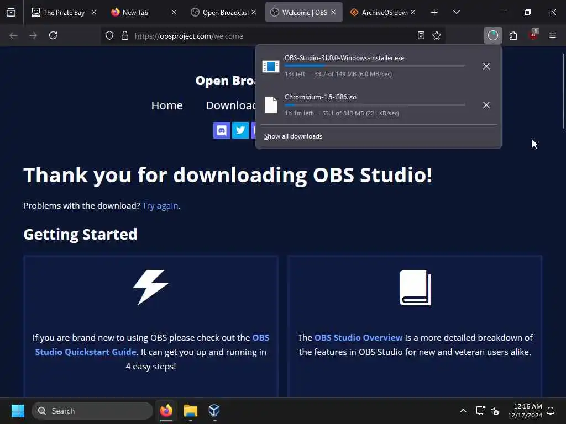The height and width of the screenshot is (424, 566).
Task: Click the lightning bolt quickstart icon
Action: point(150,287)
